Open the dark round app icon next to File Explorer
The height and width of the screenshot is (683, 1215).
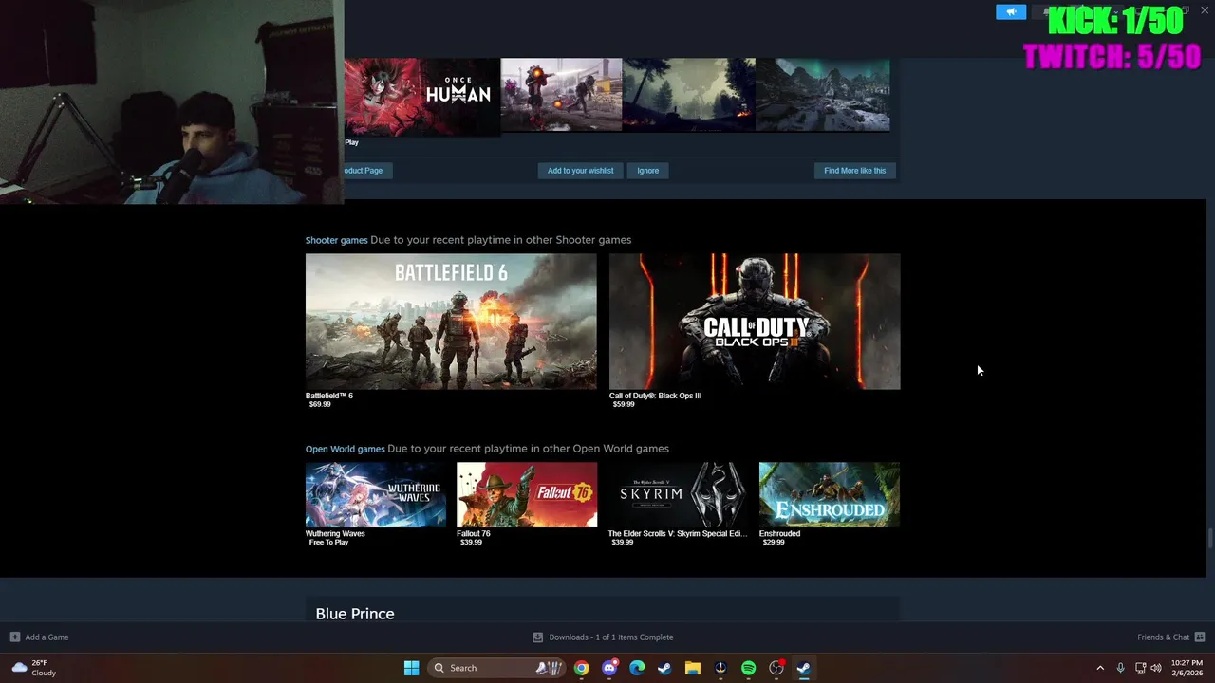tap(720, 668)
